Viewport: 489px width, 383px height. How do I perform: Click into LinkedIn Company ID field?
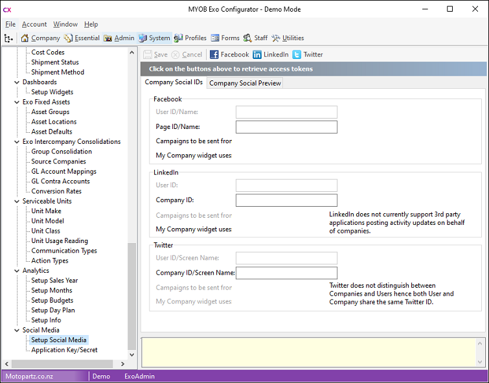[x=286, y=200]
